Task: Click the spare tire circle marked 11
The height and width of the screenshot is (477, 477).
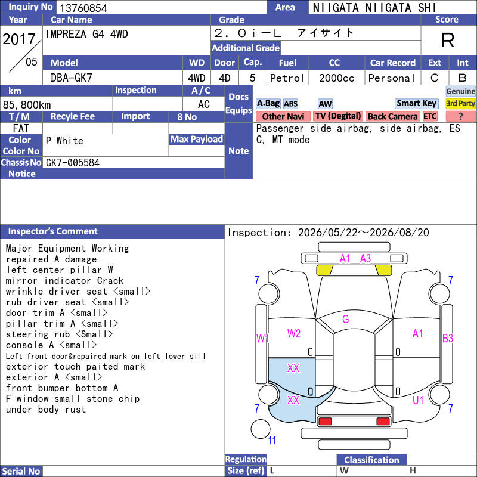Action: [x=261, y=429]
